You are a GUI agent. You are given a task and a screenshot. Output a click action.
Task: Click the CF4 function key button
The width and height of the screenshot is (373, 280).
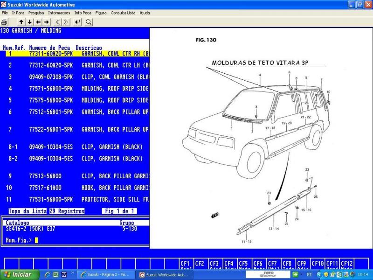tap(229, 264)
